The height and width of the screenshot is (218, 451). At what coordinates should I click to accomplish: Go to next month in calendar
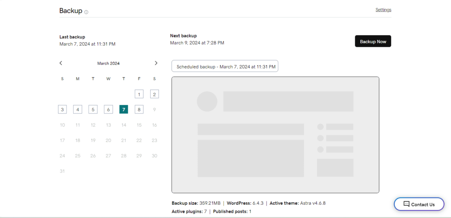point(156,63)
